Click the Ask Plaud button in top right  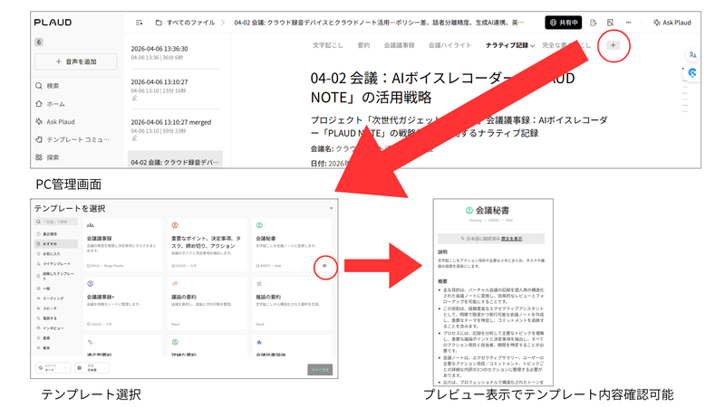click(x=672, y=22)
